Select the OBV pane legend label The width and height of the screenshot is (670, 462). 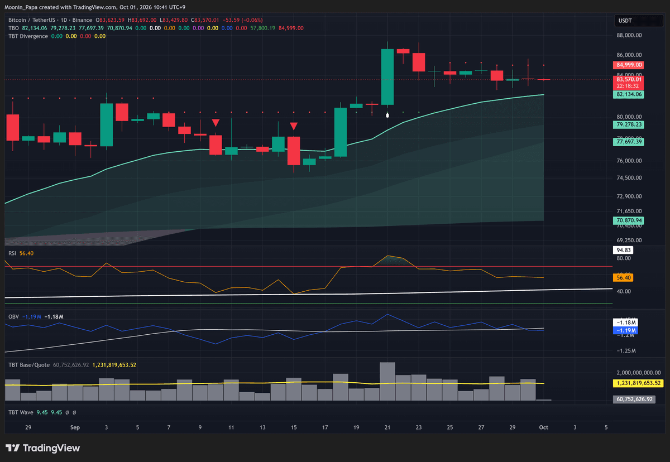click(13, 316)
